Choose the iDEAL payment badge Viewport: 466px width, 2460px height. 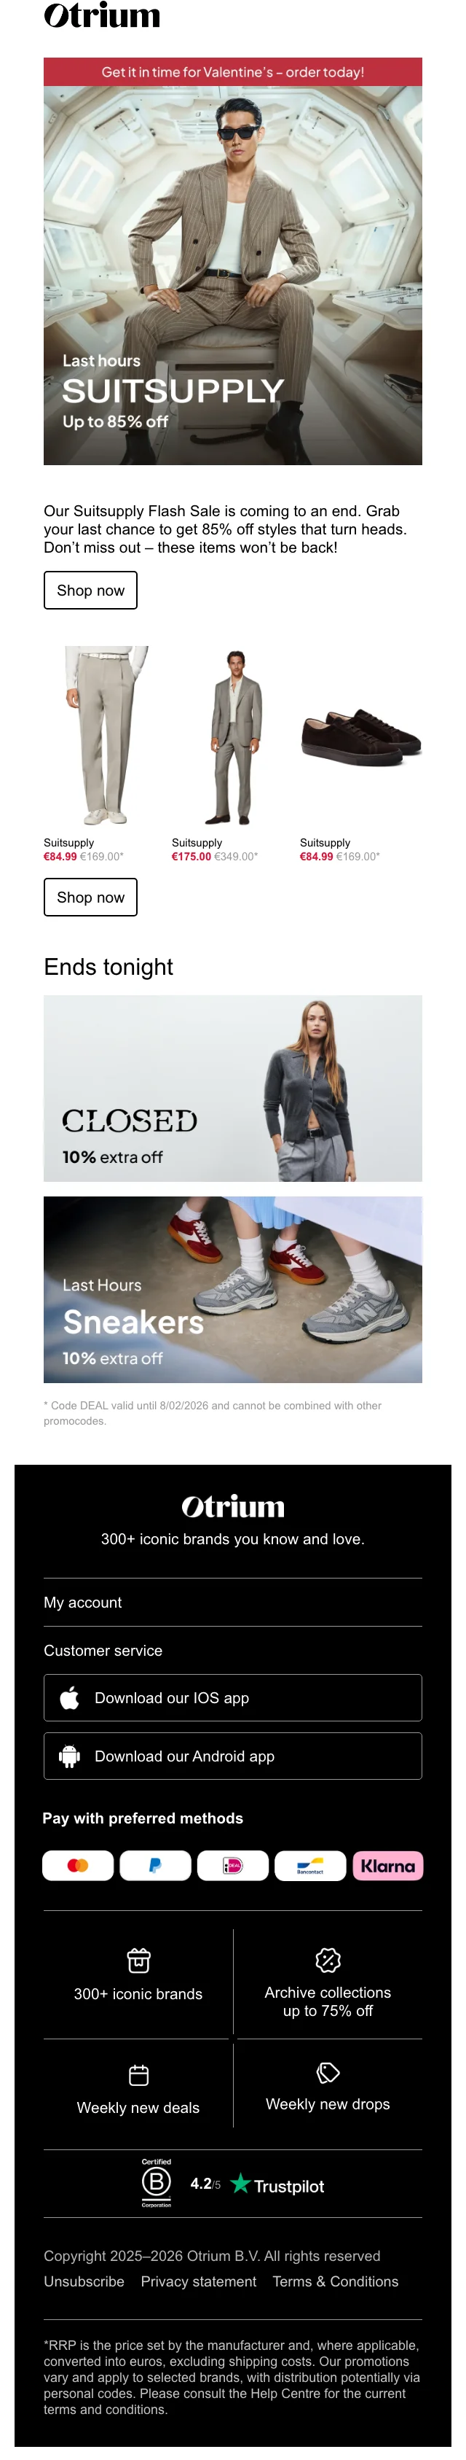232,1865
